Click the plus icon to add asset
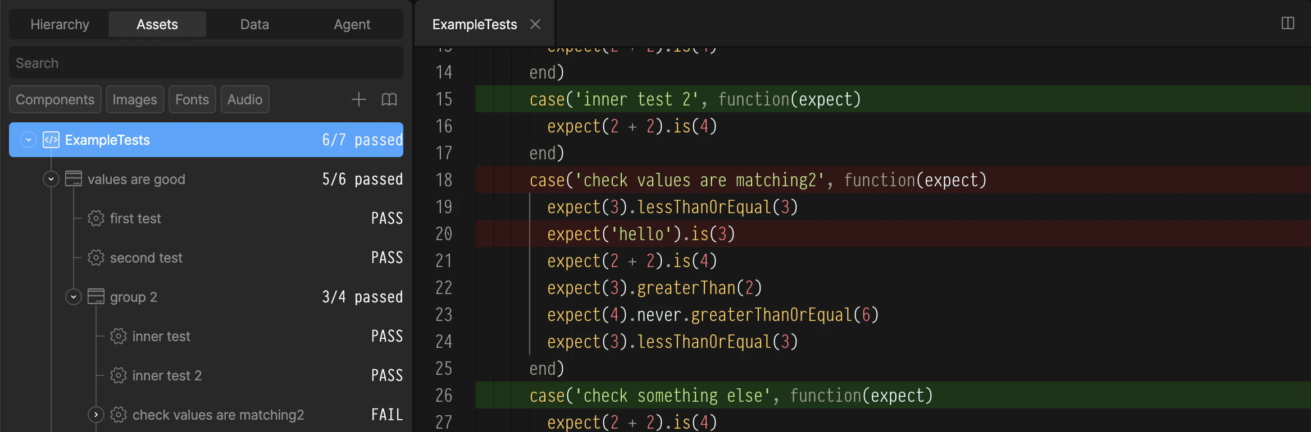Image resolution: width=1311 pixels, height=432 pixels. [359, 99]
